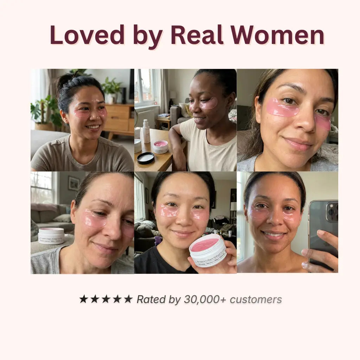Open the bottom-middle photo of the woman holding a jar
Viewport: 360px width, 360px height.
pyautogui.click(x=186, y=223)
